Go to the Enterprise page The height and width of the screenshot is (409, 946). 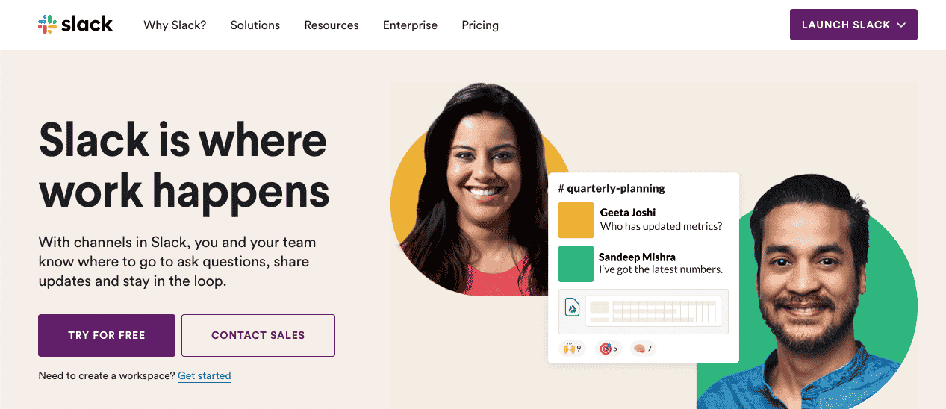click(410, 25)
